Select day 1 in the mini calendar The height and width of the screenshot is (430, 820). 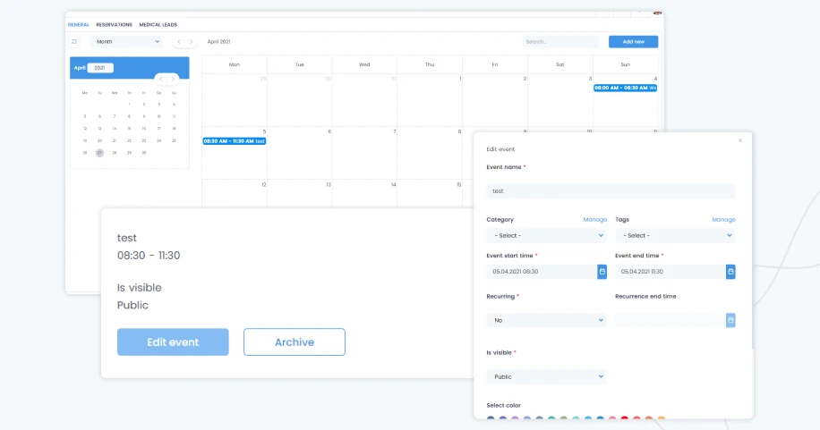(129, 105)
